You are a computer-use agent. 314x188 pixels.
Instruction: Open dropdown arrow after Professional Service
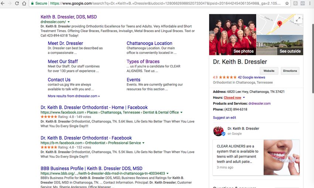[x=143, y=143]
